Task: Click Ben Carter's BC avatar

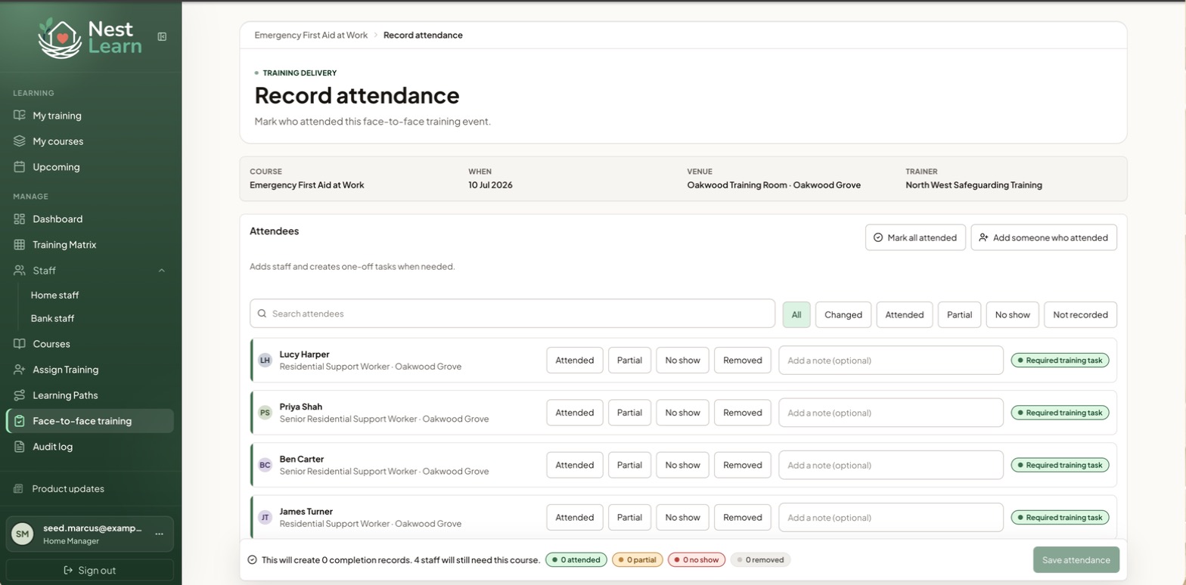Action: (265, 465)
